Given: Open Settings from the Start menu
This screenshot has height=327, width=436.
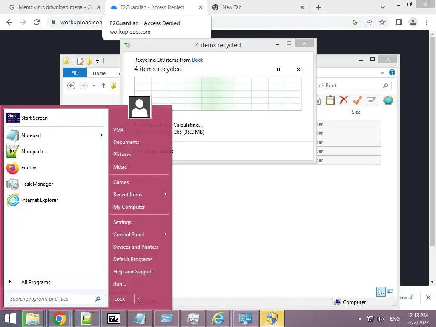Looking at the screenshot, I should [122, 222].
